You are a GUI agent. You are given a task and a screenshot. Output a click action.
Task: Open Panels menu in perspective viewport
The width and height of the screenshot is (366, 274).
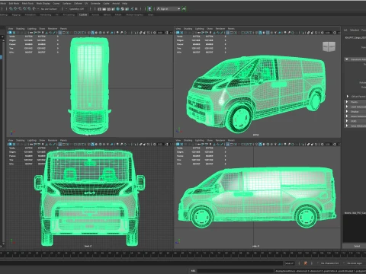click(231, 28)
